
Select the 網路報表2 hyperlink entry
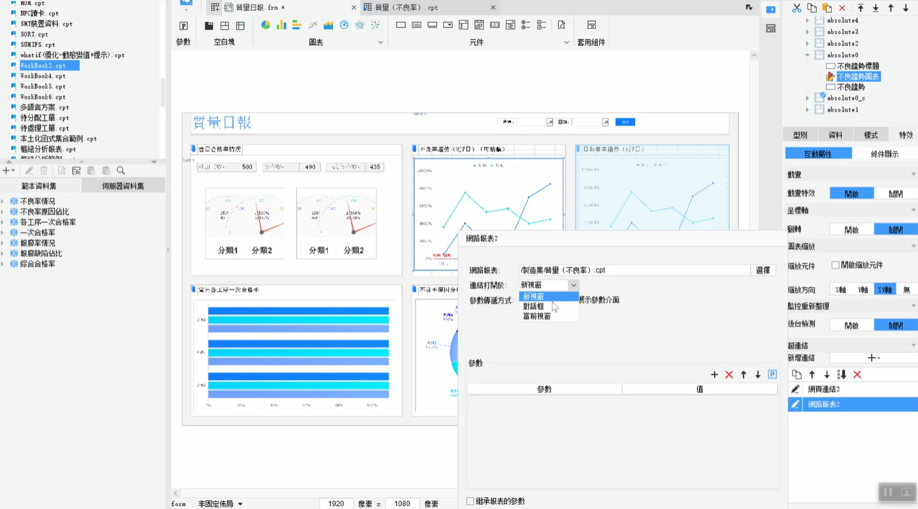pos(852,404)
